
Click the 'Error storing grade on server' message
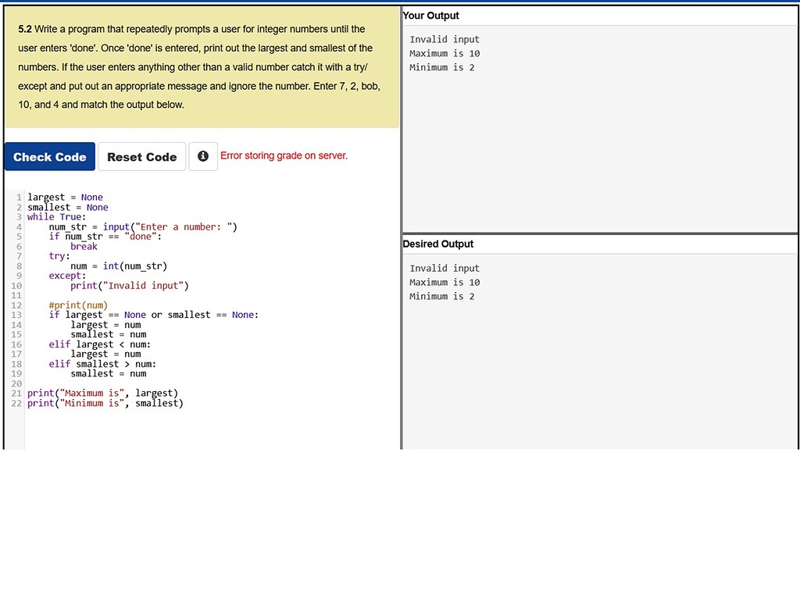pyautogui.click(x=284, y=155)
